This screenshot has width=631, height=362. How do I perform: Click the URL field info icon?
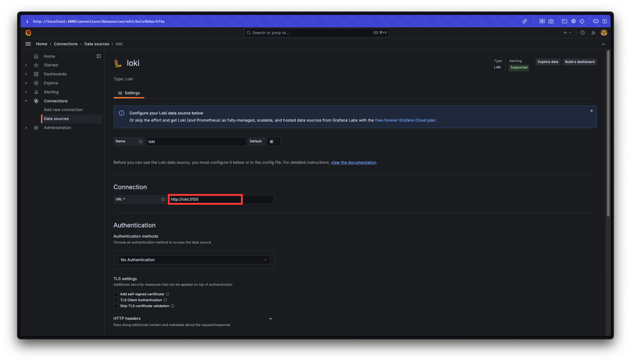click(x=163, y=199)
